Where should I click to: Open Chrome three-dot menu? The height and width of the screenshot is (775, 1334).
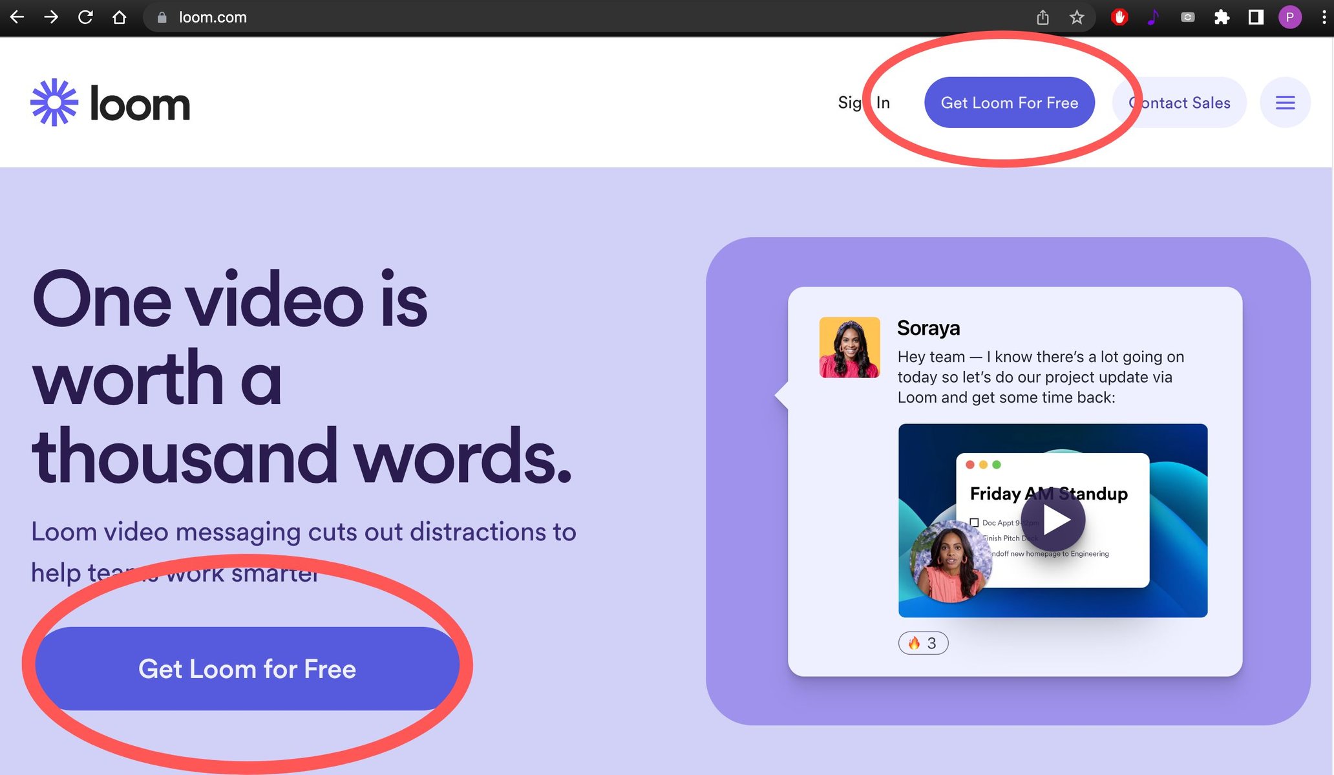pos(1323,17)
